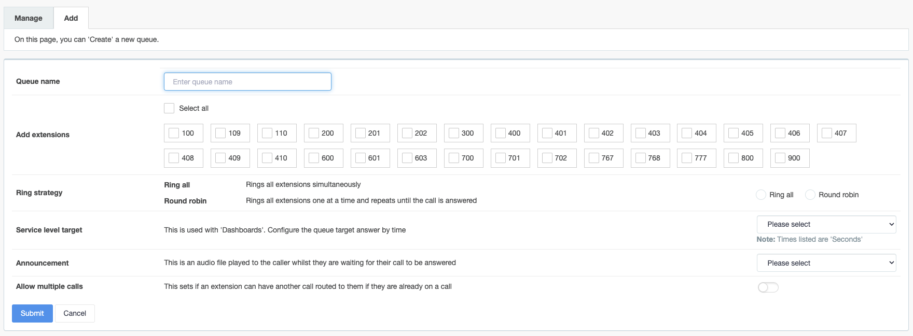This screenshot has width=913, height=336.
Task: Check extension 406
Action: [x=780, y=133]
